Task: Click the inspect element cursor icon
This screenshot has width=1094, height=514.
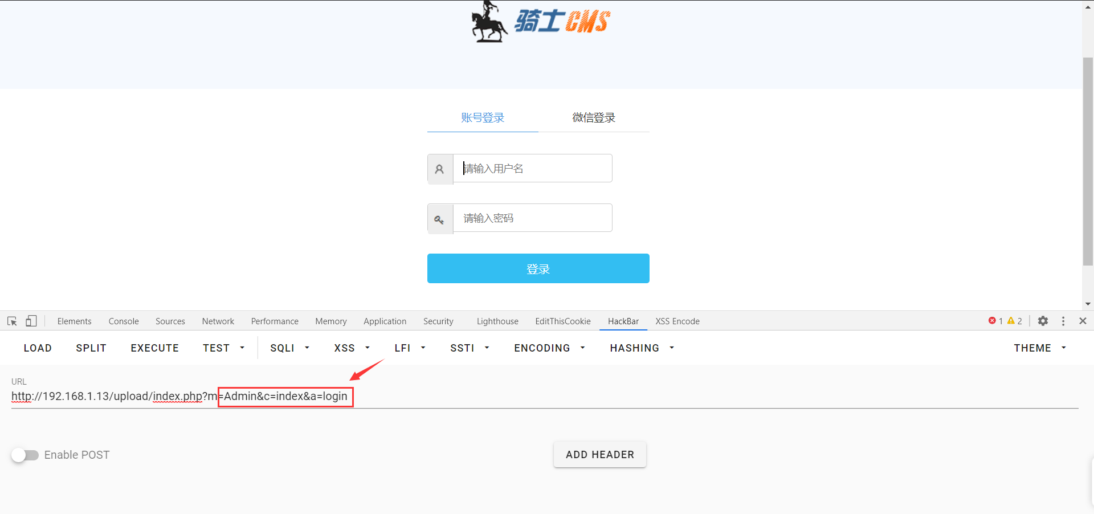Action: pyautogui.click(x=12, y=321)
